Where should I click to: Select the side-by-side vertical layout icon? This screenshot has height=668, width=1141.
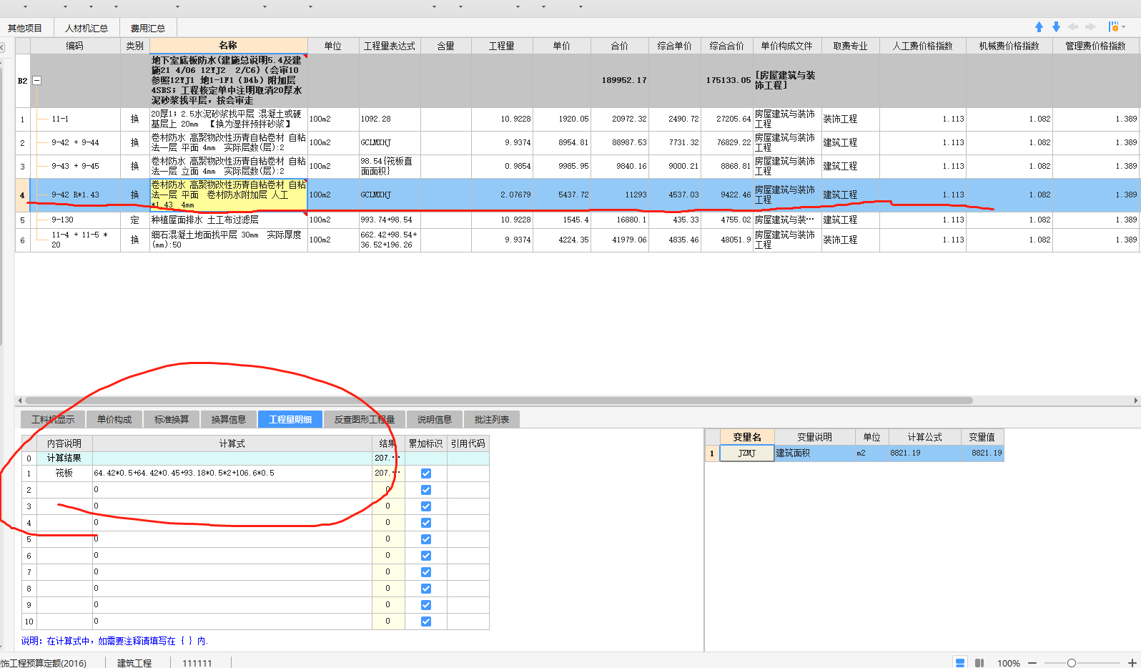979,663
